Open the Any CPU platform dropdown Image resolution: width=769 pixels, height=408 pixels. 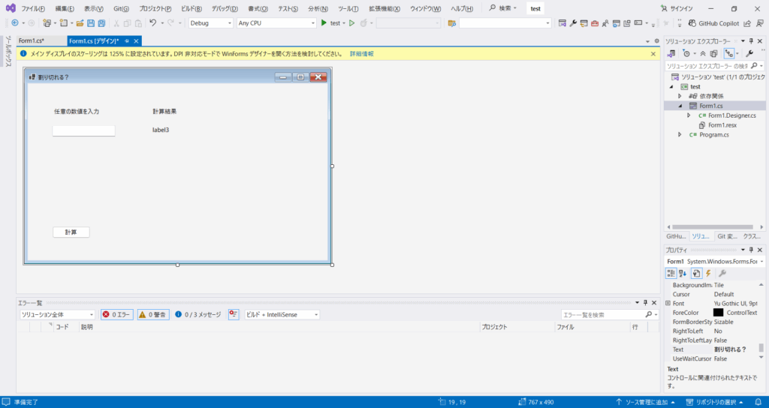tap(276, 23)
